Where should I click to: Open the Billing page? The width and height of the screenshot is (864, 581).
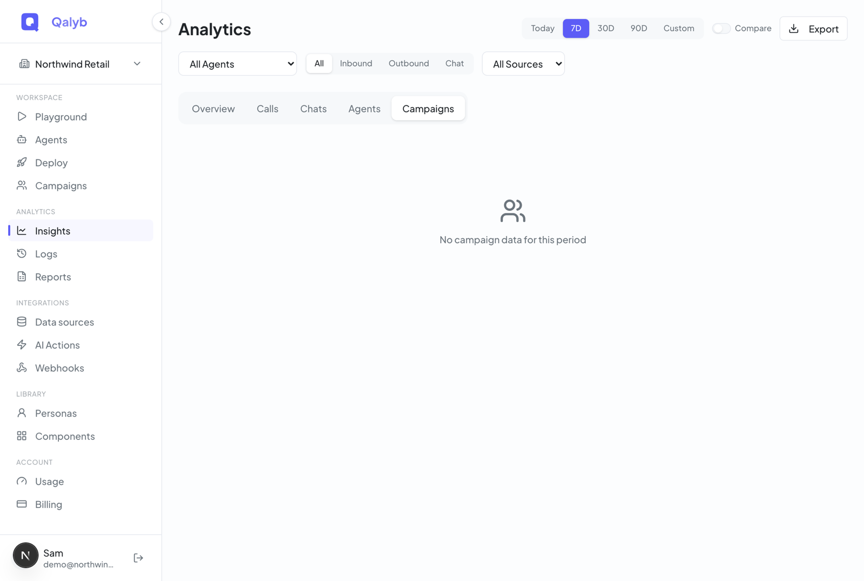coord(81,504)
